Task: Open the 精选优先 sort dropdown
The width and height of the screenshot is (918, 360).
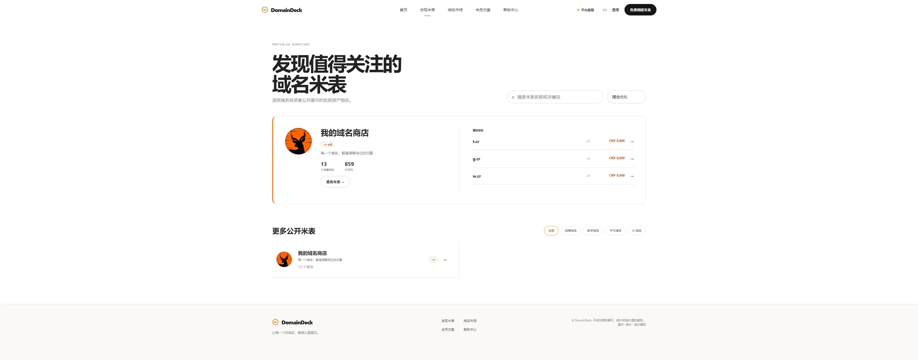Action: click(x=626, y=97)
